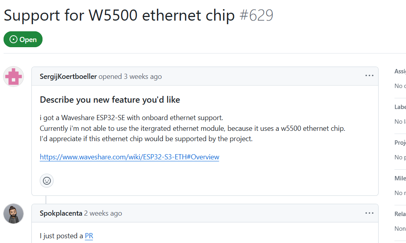Viewport: 406px width, 243px height.
Task: Click the "2 weeks ago" timestamp
Action: click(x=103, y=213)
